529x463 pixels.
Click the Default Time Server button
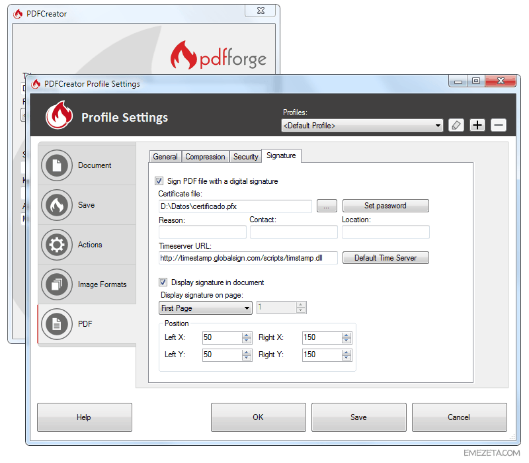386,258
